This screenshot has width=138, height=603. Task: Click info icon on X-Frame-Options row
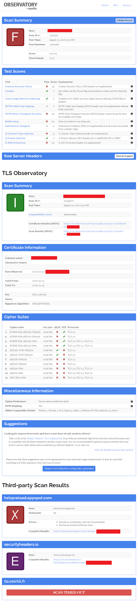pyautogui.click(x=132, y=138)
